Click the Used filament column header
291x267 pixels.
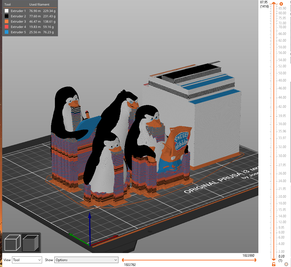(x=39, y=4)
